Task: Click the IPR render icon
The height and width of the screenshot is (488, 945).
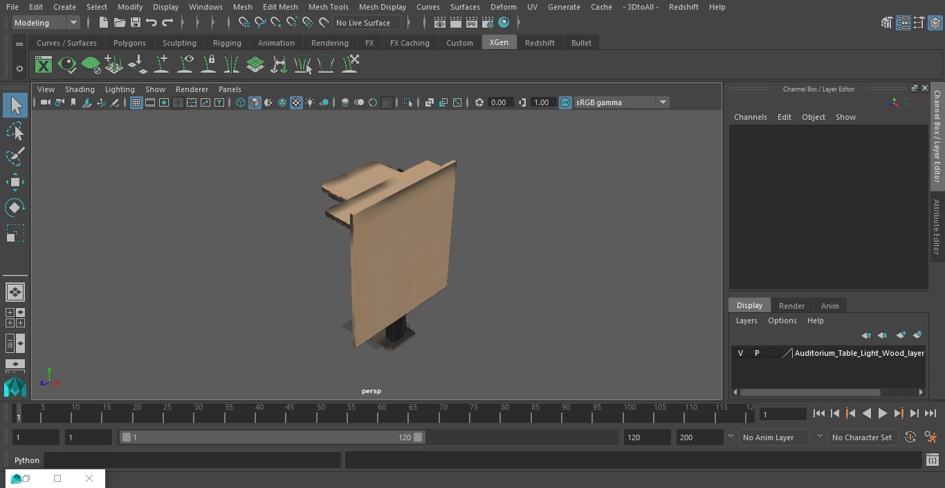Action: coord(471,23)
